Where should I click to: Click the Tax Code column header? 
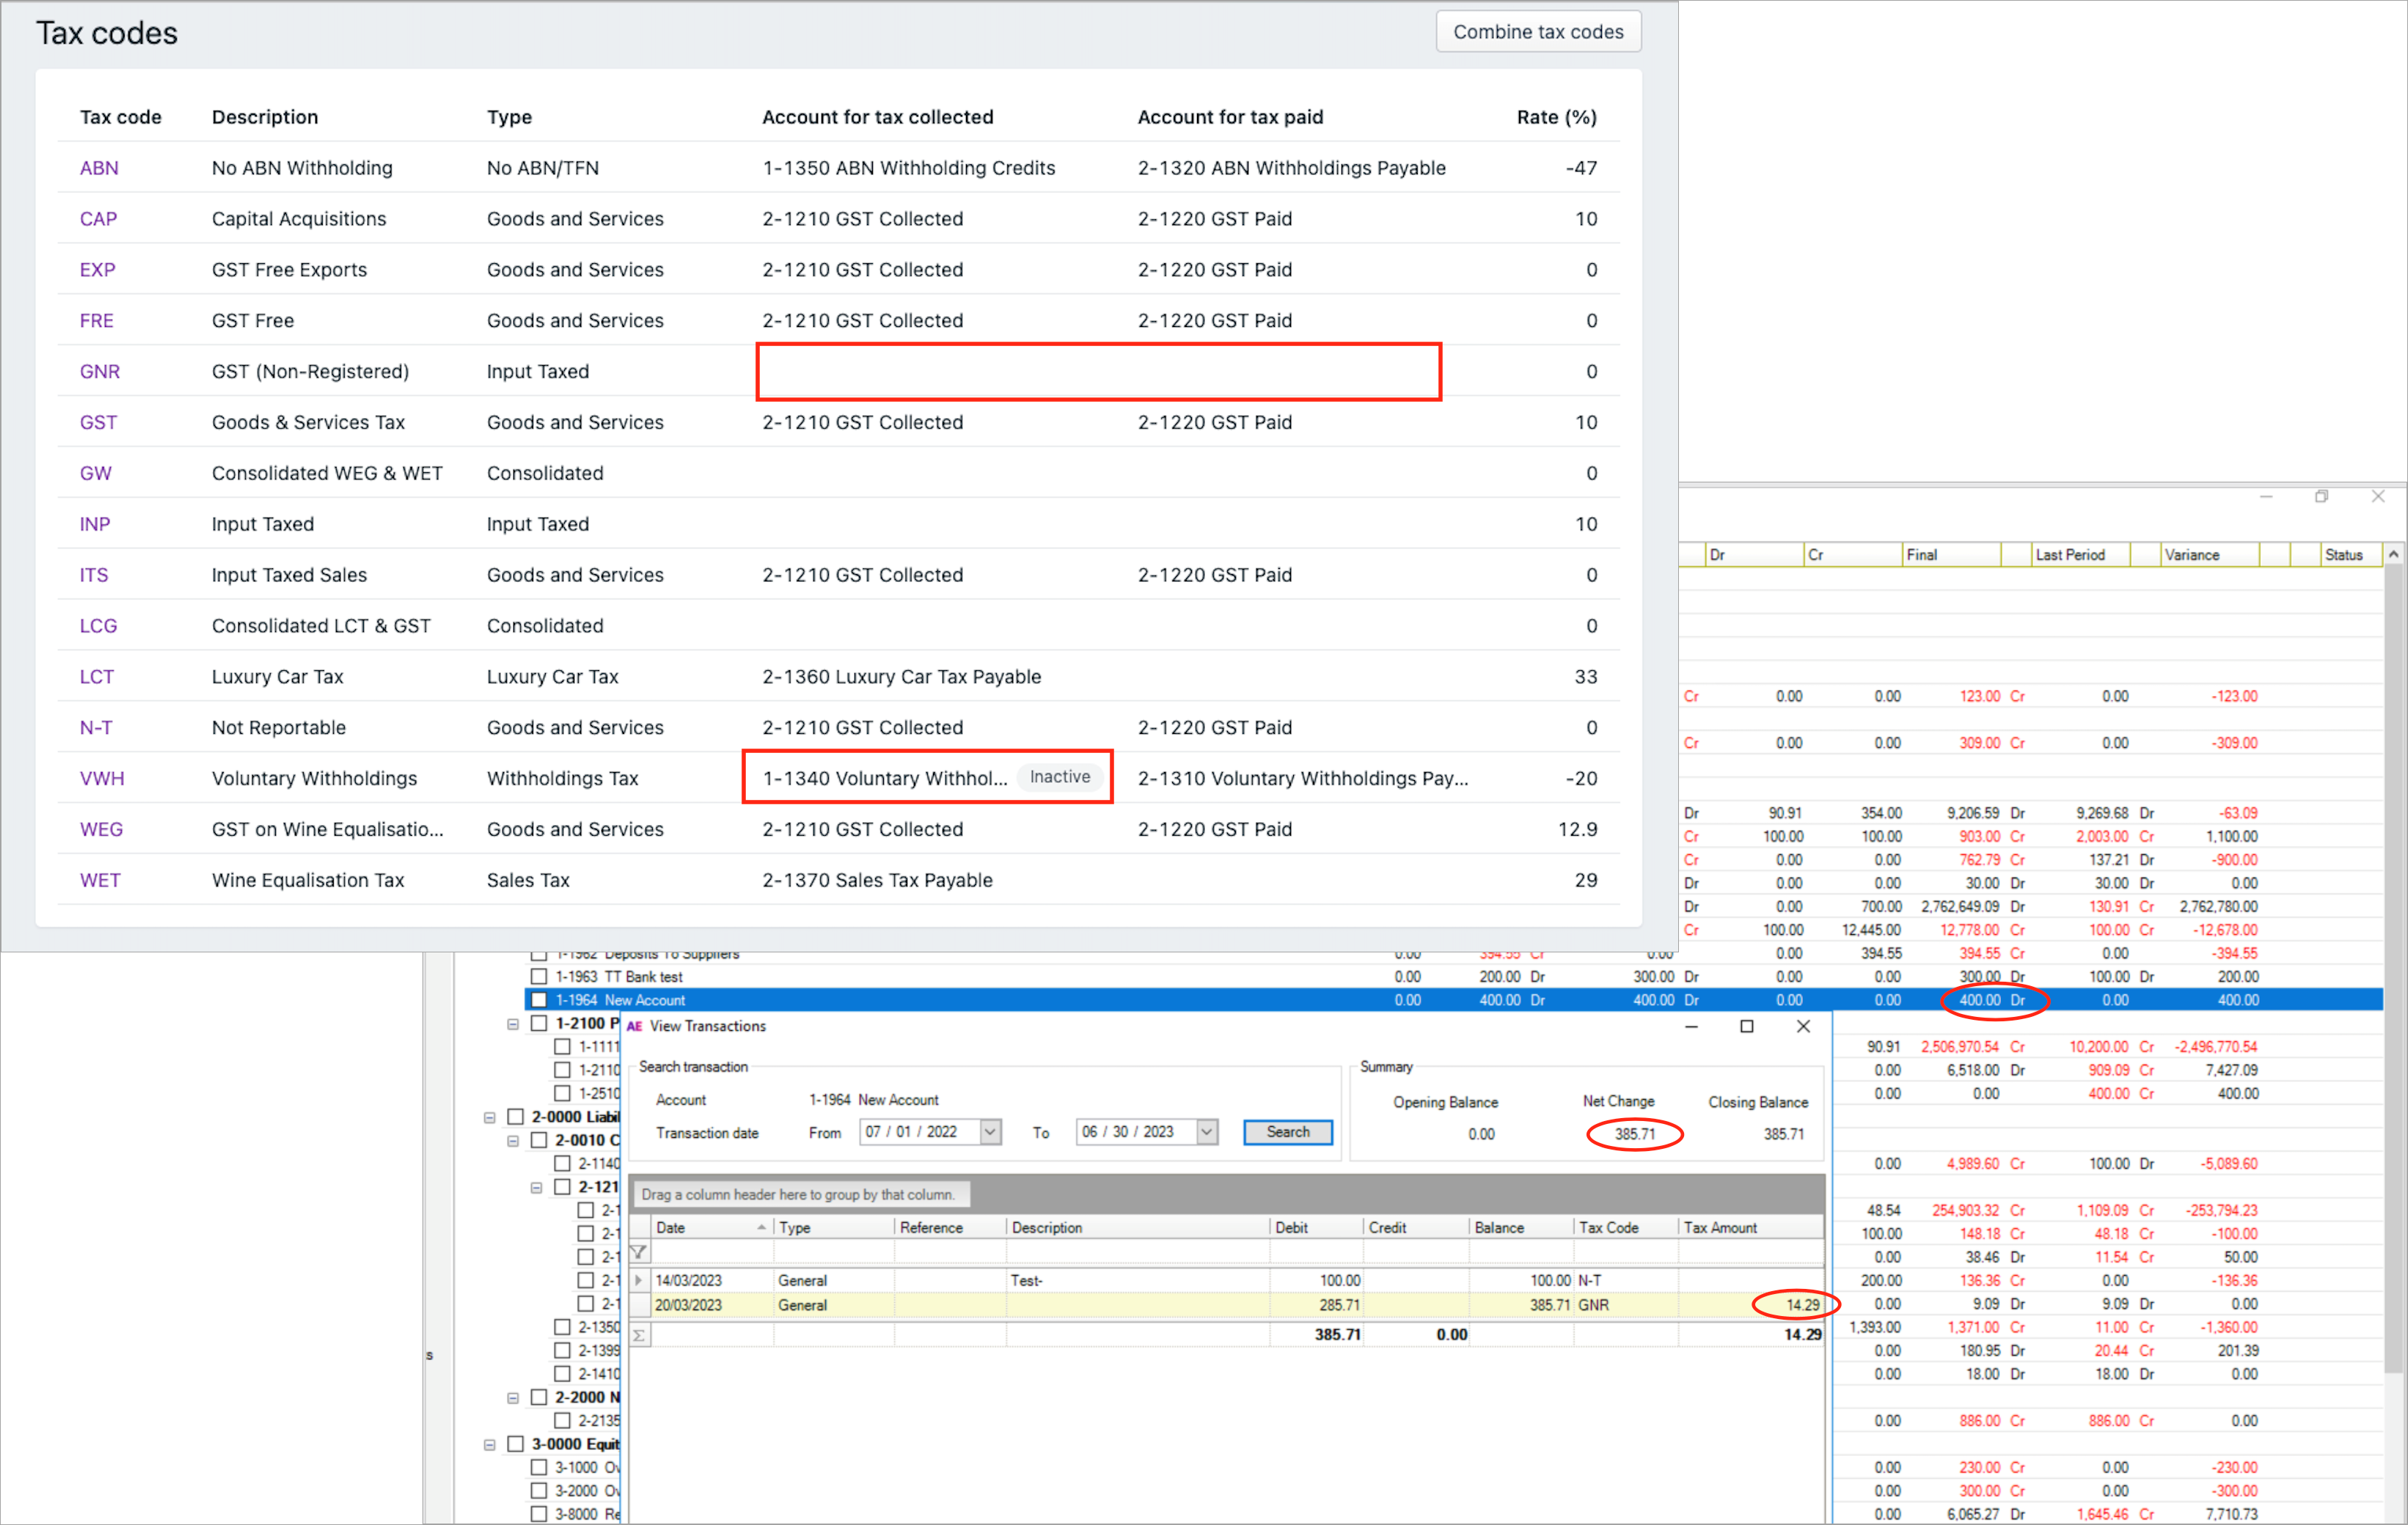(x=1608, y=1227)
